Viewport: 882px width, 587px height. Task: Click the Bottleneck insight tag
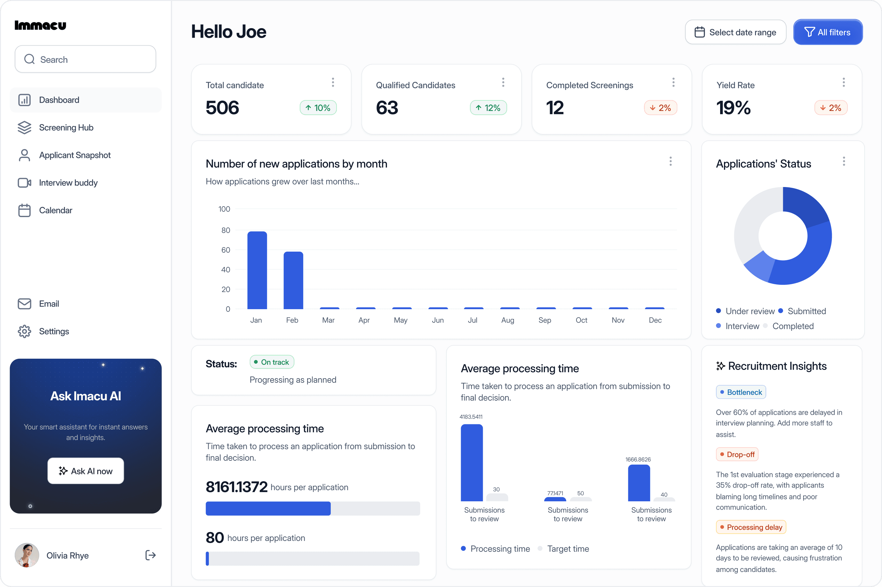(740, 392)
